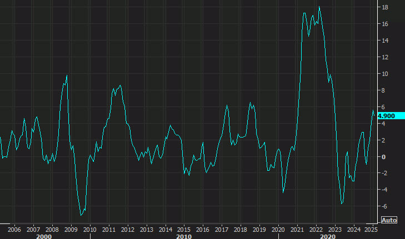
Task: Click the 14 value on the price axis
Action: (385, 40)
